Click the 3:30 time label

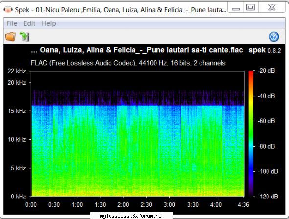click(x=193, y=205)
